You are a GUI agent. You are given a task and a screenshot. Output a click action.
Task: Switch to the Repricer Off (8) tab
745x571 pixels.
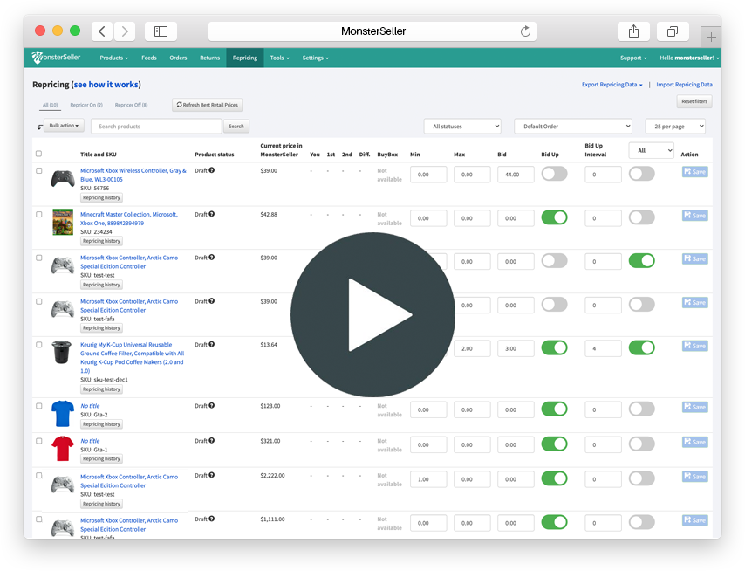131,105
